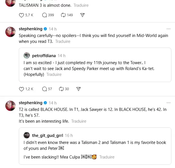
Task: Open more options on BLACK HOUSE post
Action: [x=168, y=103]
